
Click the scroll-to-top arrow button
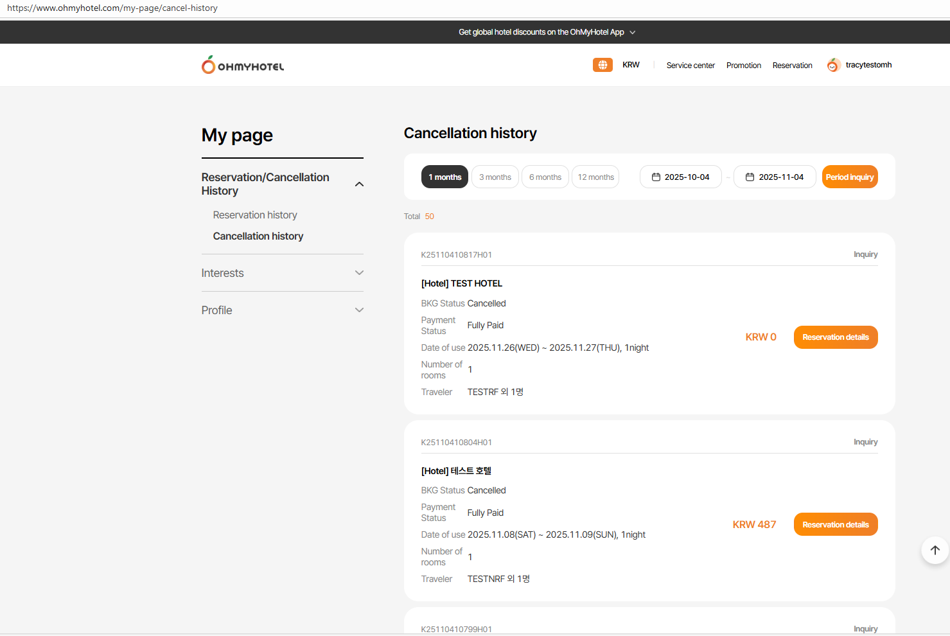935,550
